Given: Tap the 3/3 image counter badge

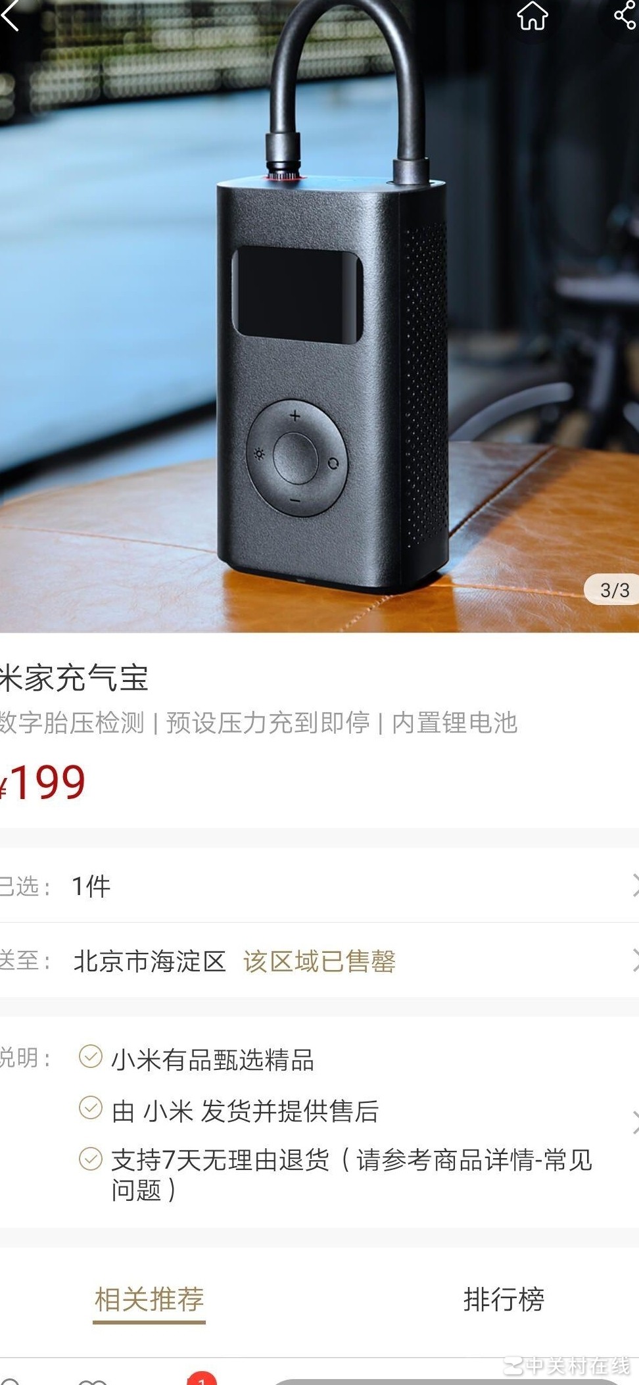Looking at the screenshot, I should 613,589.
